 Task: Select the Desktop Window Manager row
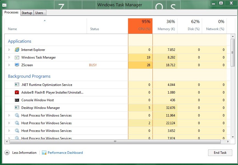click(117, 108)
